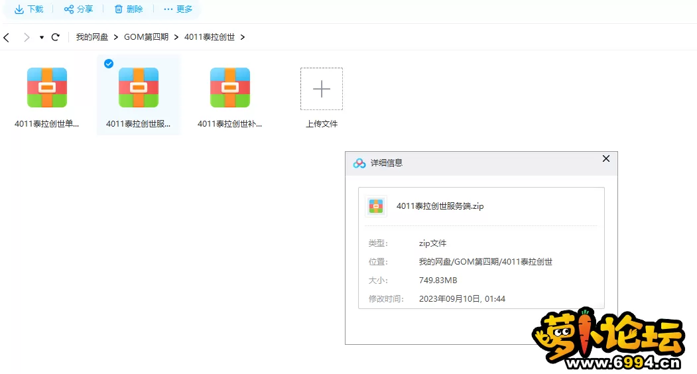
Task: Click the 详细信息 dialog title
Action: point(386,163)
